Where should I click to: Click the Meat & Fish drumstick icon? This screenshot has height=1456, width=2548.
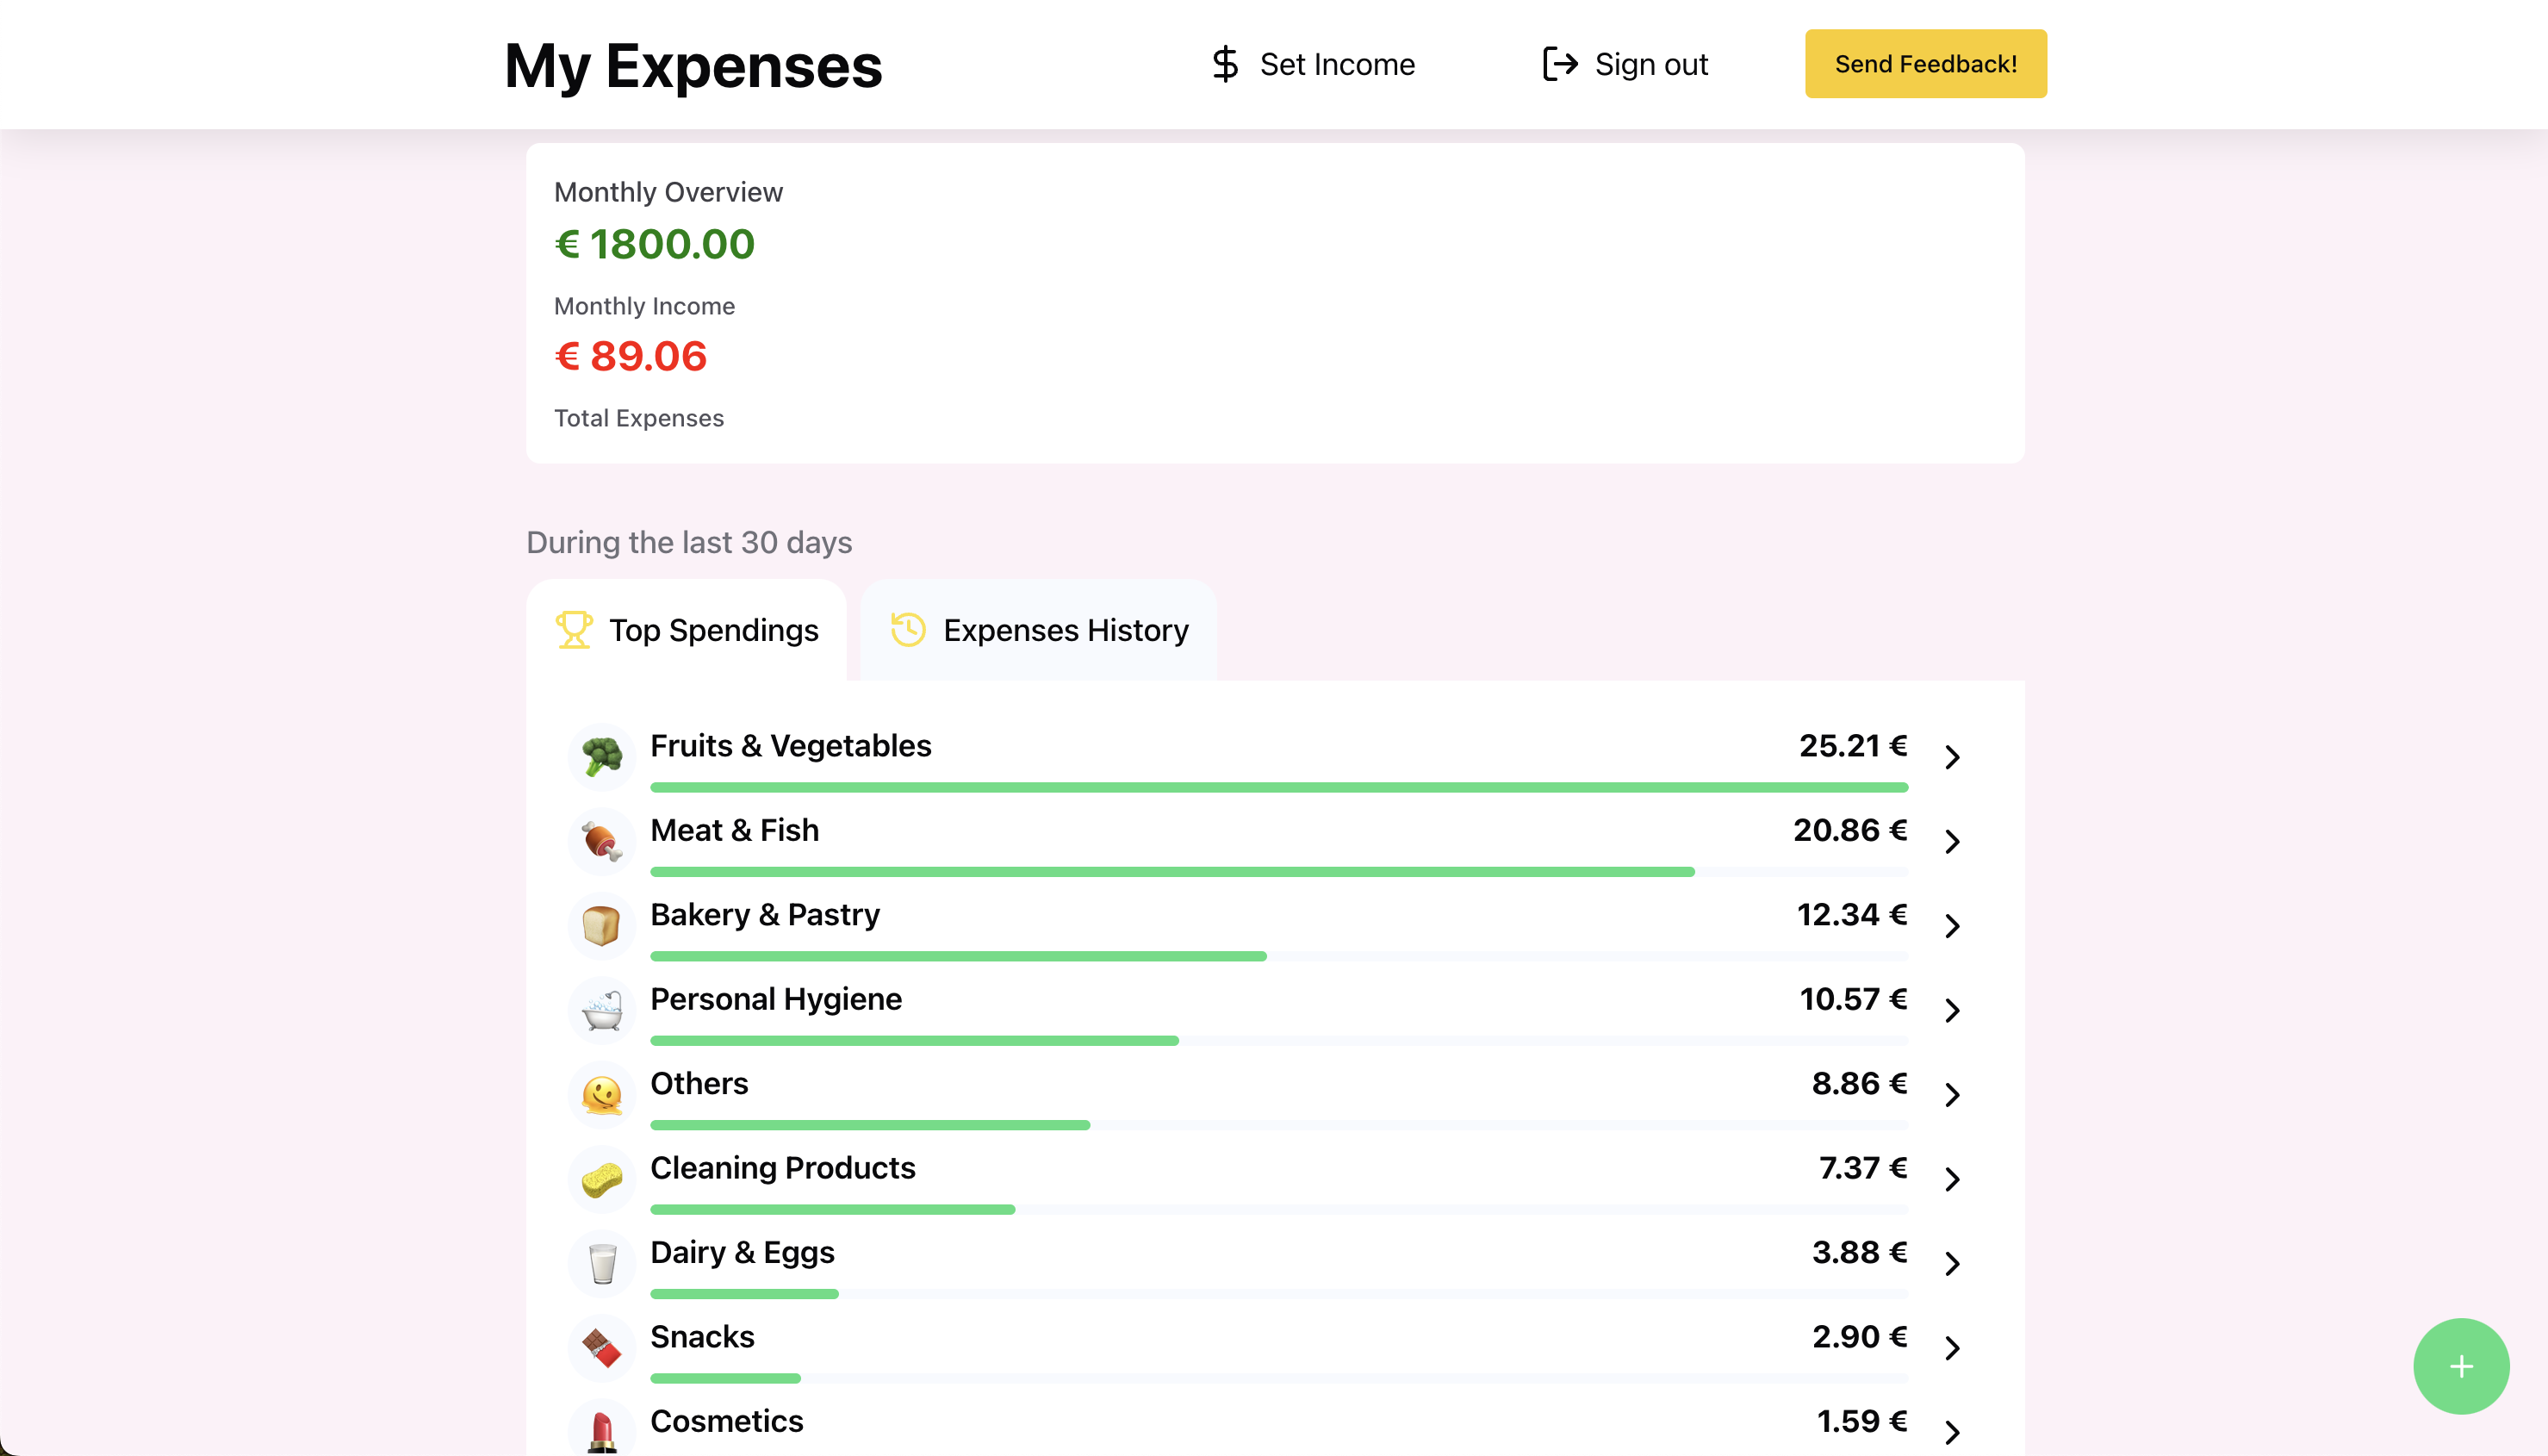(x=602, y=841)
